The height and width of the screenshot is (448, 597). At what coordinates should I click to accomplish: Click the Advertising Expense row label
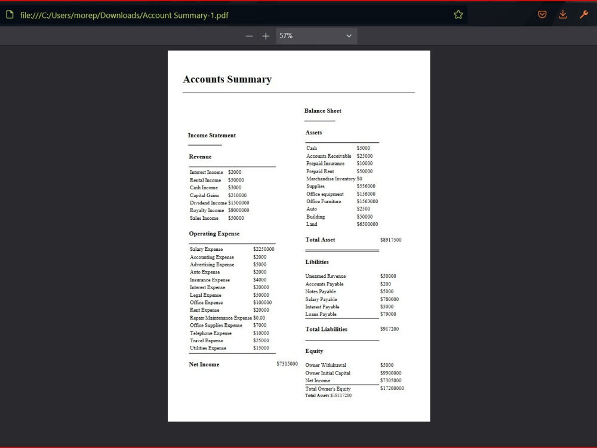pyautogui.click(x=212, y=265)
